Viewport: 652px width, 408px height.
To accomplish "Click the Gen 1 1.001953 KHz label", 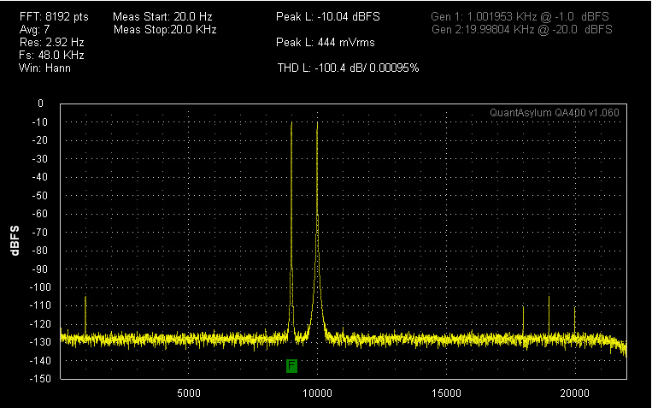I will click(x=520, y=17).
